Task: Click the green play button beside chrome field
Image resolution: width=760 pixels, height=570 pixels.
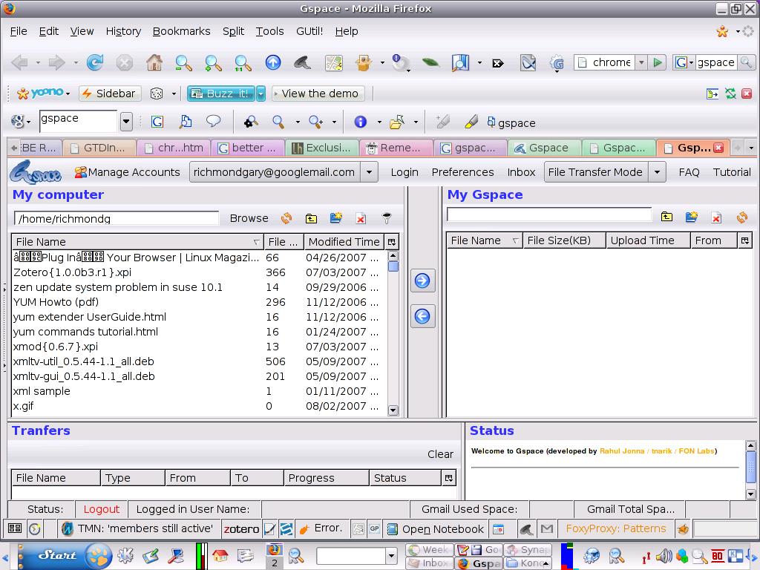Action: [658, 62]
